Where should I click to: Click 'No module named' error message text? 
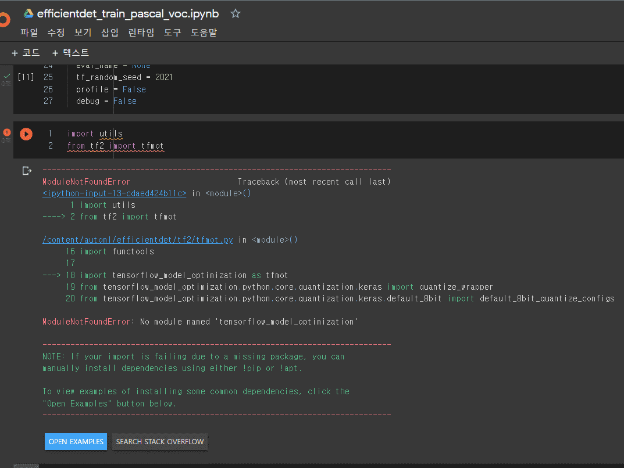249,322
